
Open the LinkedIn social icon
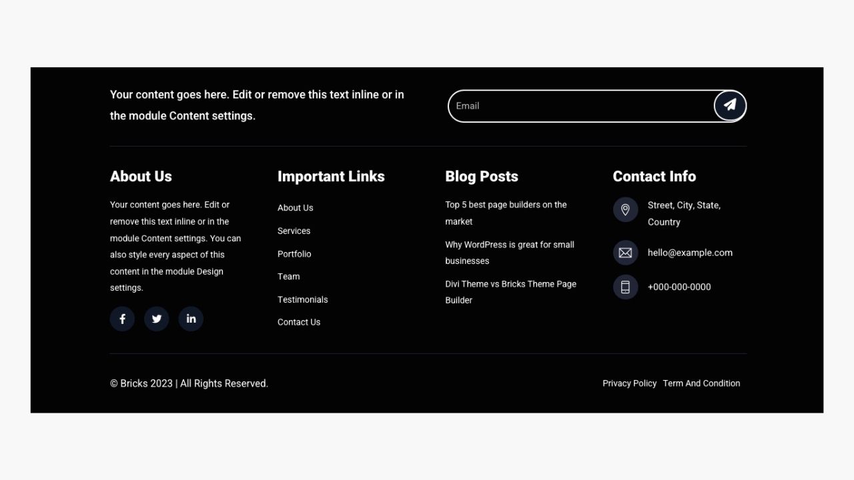coord(191,319)
